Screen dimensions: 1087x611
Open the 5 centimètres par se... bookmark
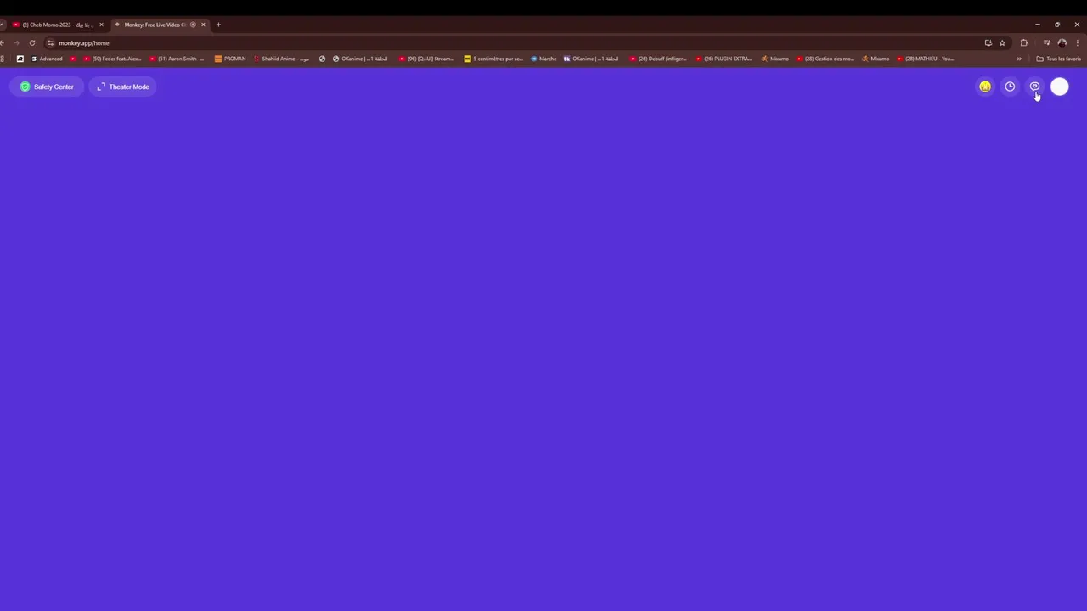tap(493, 59)
